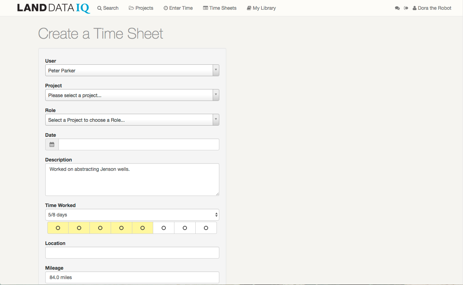Click the LAND DATA IQ logo
Image resolution: width=463 pixels, height=285 pixels.
pyautogui.click(x=54, y=8)
